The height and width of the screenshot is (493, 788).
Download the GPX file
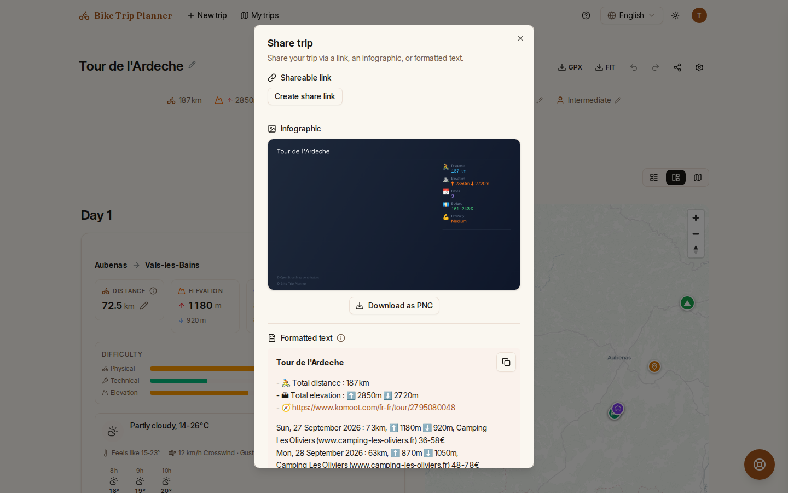pos(570,67)
